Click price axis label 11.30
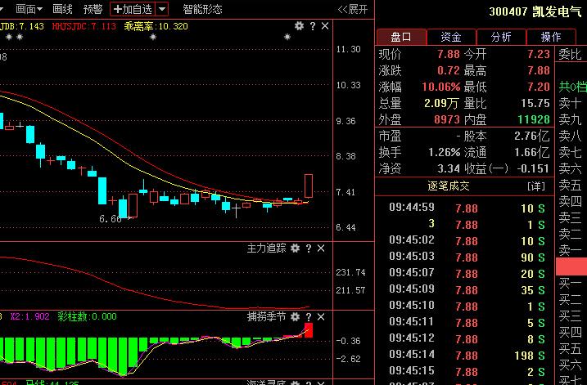 click(348, 49)
